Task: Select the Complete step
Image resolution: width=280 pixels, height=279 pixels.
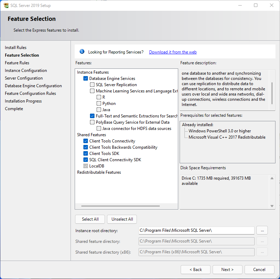Action: (x=14, y=109)
